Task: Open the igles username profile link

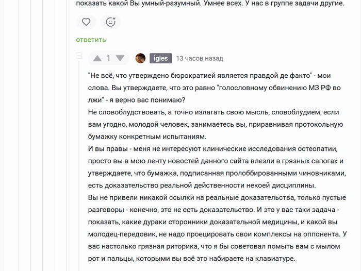Action: tap(160, 58)
